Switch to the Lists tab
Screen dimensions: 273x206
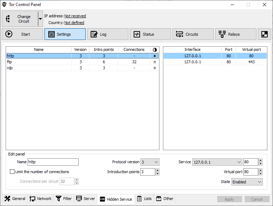[144, 199]
